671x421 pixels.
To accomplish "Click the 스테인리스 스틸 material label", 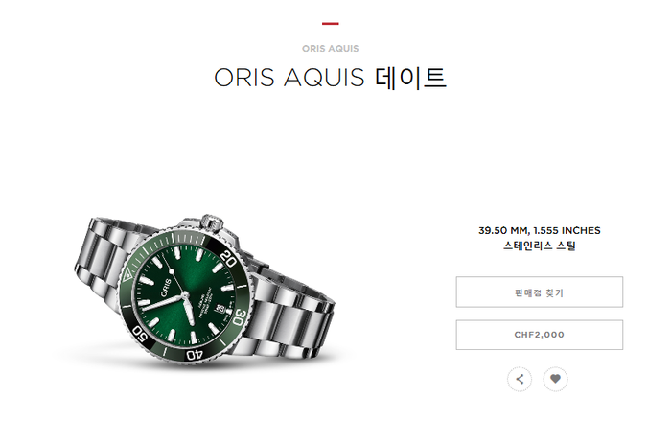I will (539, 246).
